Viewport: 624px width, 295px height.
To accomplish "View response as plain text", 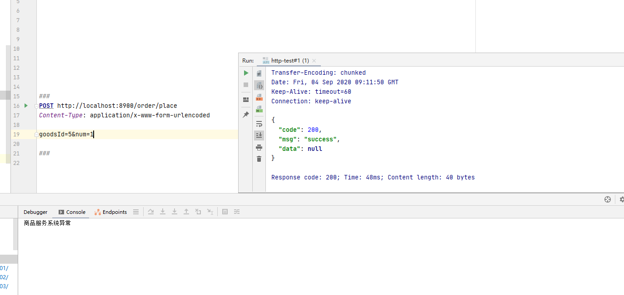I will pos(259,73).
